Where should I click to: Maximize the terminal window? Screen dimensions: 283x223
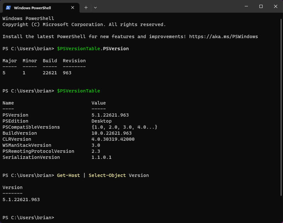pos(261,6)
